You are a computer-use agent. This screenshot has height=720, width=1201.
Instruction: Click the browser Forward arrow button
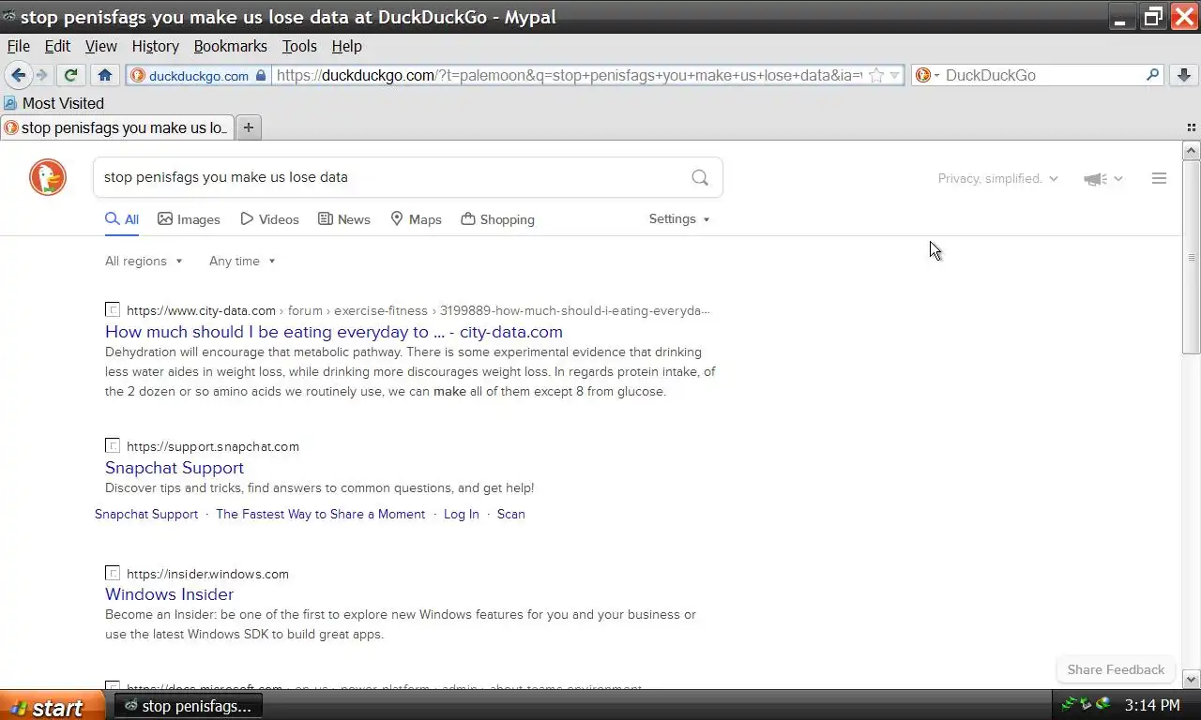point(42,75)
